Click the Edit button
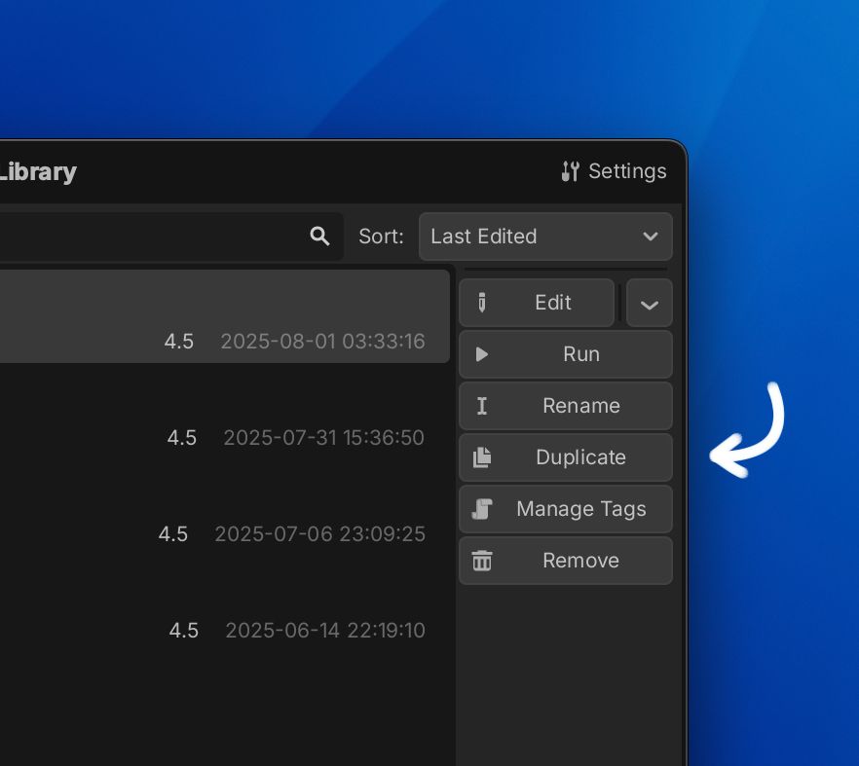The width and height of the screenshot is (859, 766). point(537,303)
